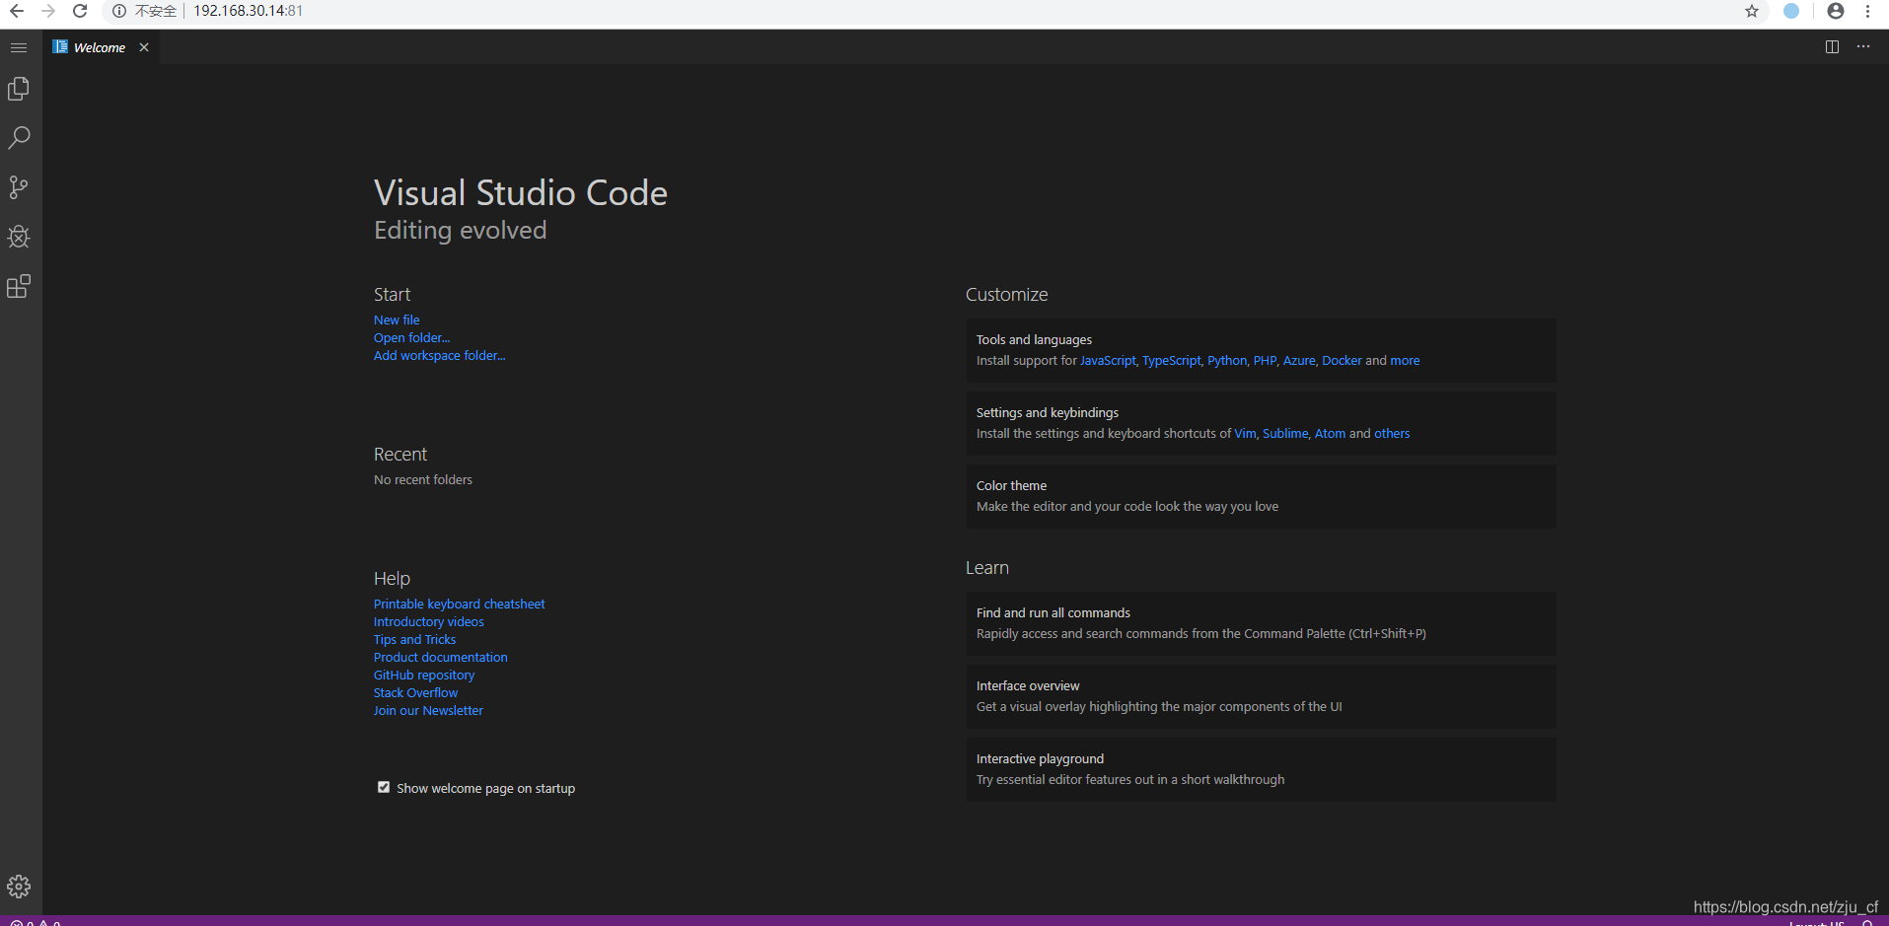
Task: Open Stack Overflow link
Action: tap(415, 692)
